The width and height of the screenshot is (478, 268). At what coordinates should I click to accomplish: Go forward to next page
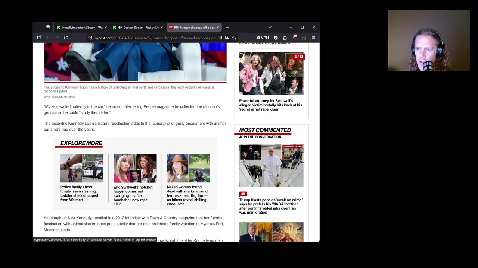tap(57, 38)
